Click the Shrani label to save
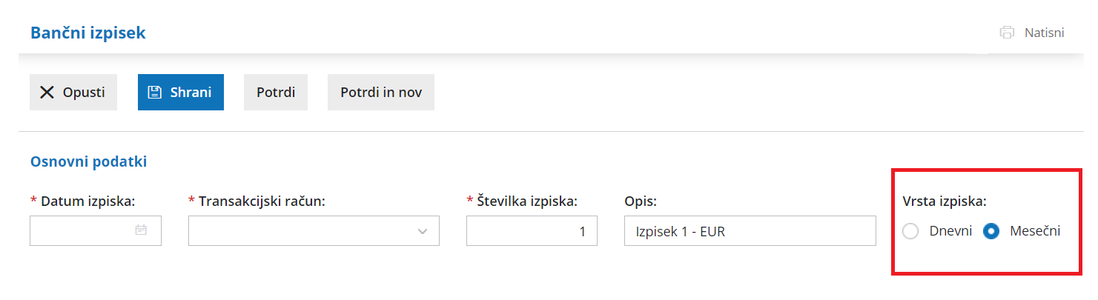 tap(191, 93)
